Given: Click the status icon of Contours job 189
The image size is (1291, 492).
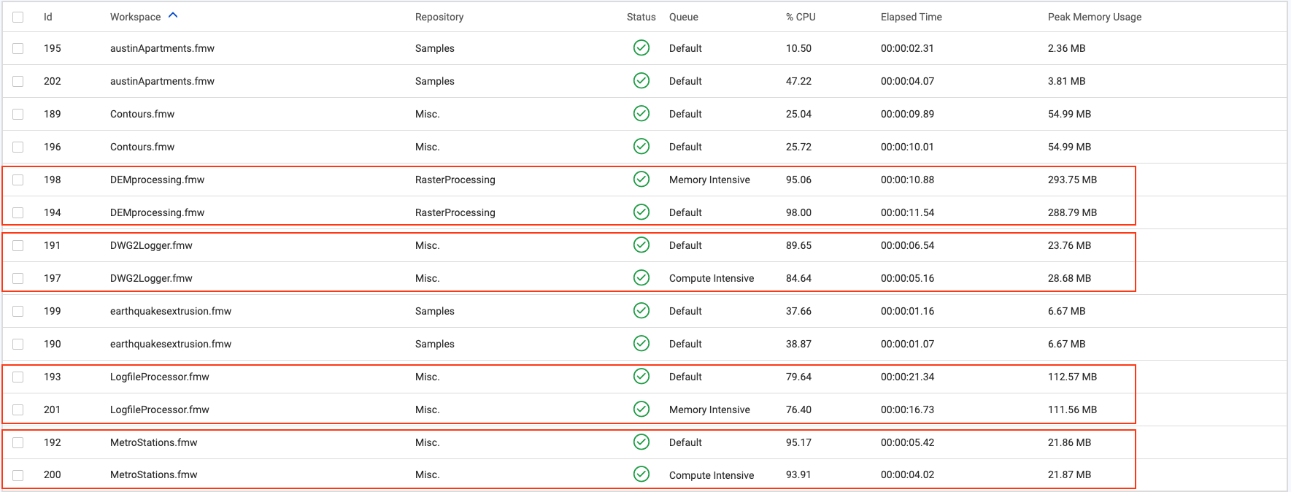Looking at the screenshot, I should point(641,113).
